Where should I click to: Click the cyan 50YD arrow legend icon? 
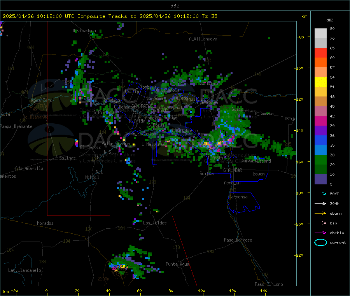coord(320,194)
